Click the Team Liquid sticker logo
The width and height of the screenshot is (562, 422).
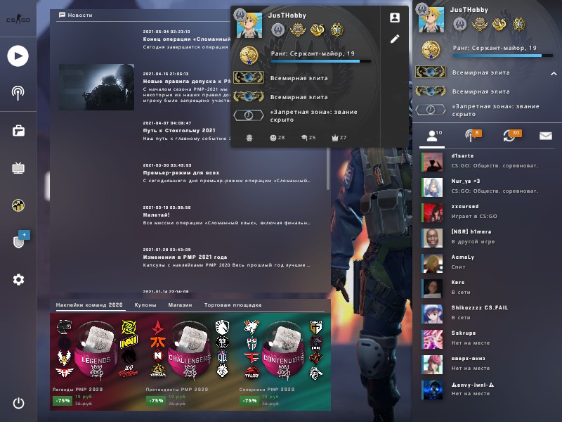[x=222, y=326]
